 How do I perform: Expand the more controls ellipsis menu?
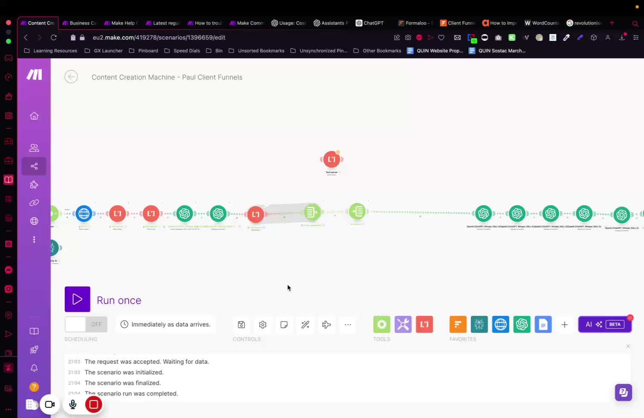click(x=348, y=325)
